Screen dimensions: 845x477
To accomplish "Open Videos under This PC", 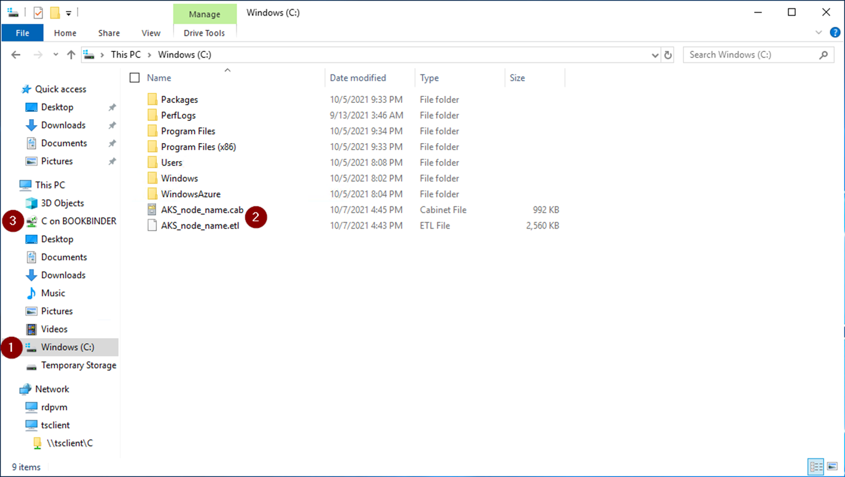I will [54, 329].
